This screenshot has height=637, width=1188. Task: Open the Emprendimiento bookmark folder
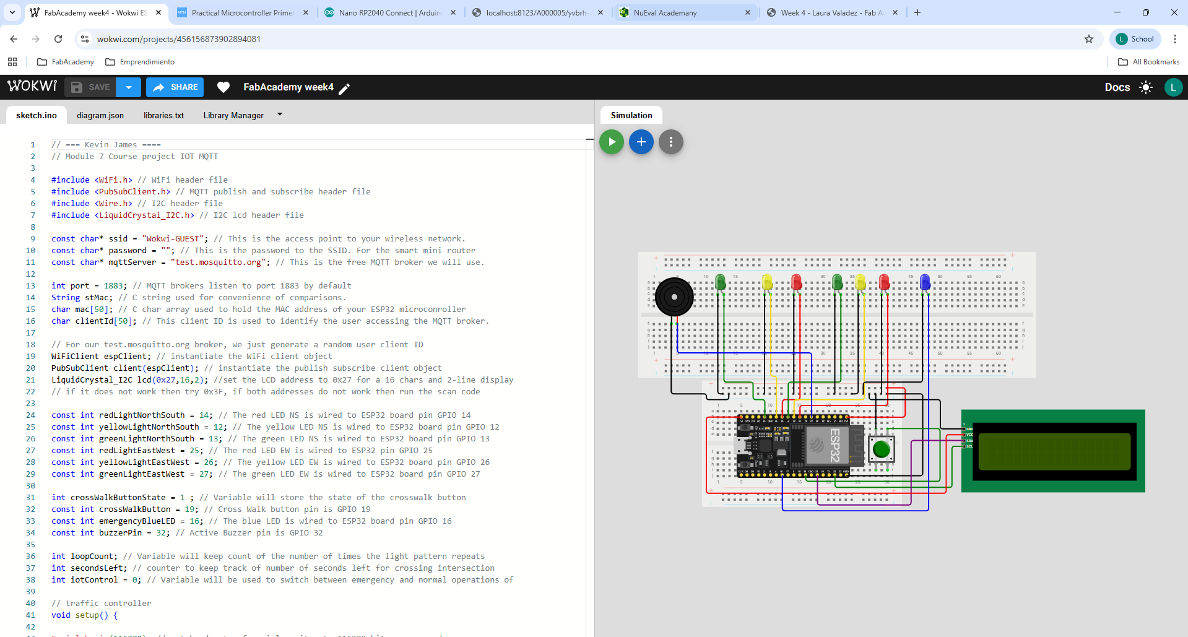point(140,62)
